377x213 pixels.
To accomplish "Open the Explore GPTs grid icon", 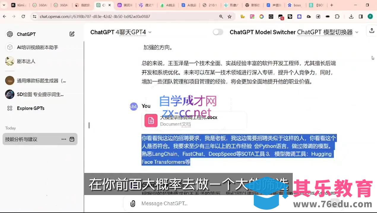I will [10, 108].
